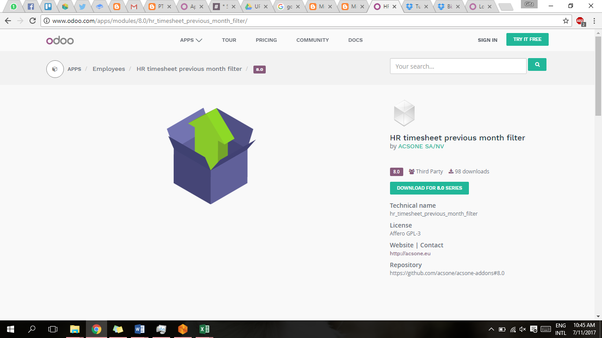Bookmark the page with star icon
The height and width of the screenshot is (338, 602).
566,21
